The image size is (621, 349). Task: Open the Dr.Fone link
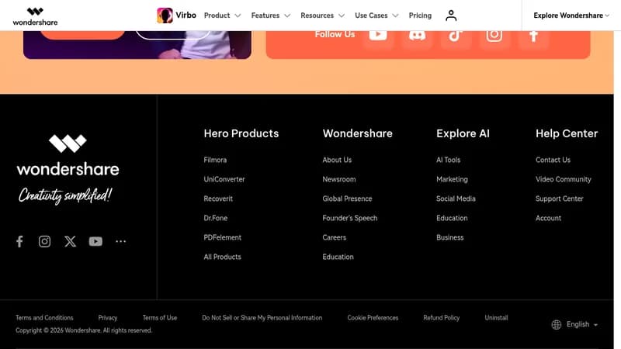tap(216, 218)
